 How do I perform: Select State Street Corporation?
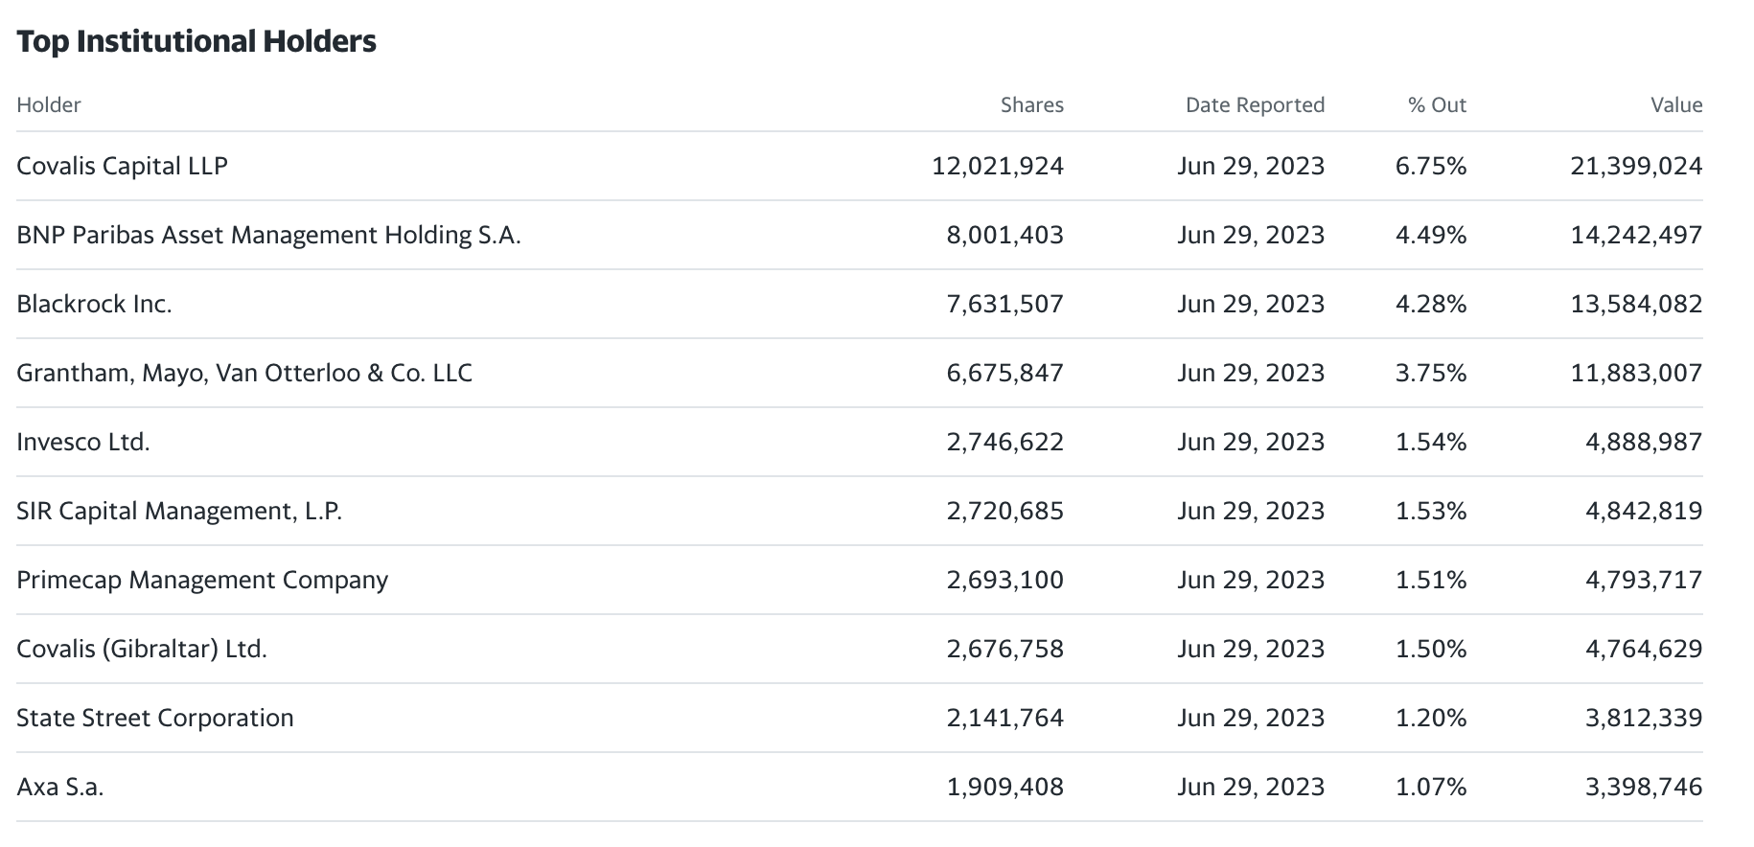[x=155, y=718]
